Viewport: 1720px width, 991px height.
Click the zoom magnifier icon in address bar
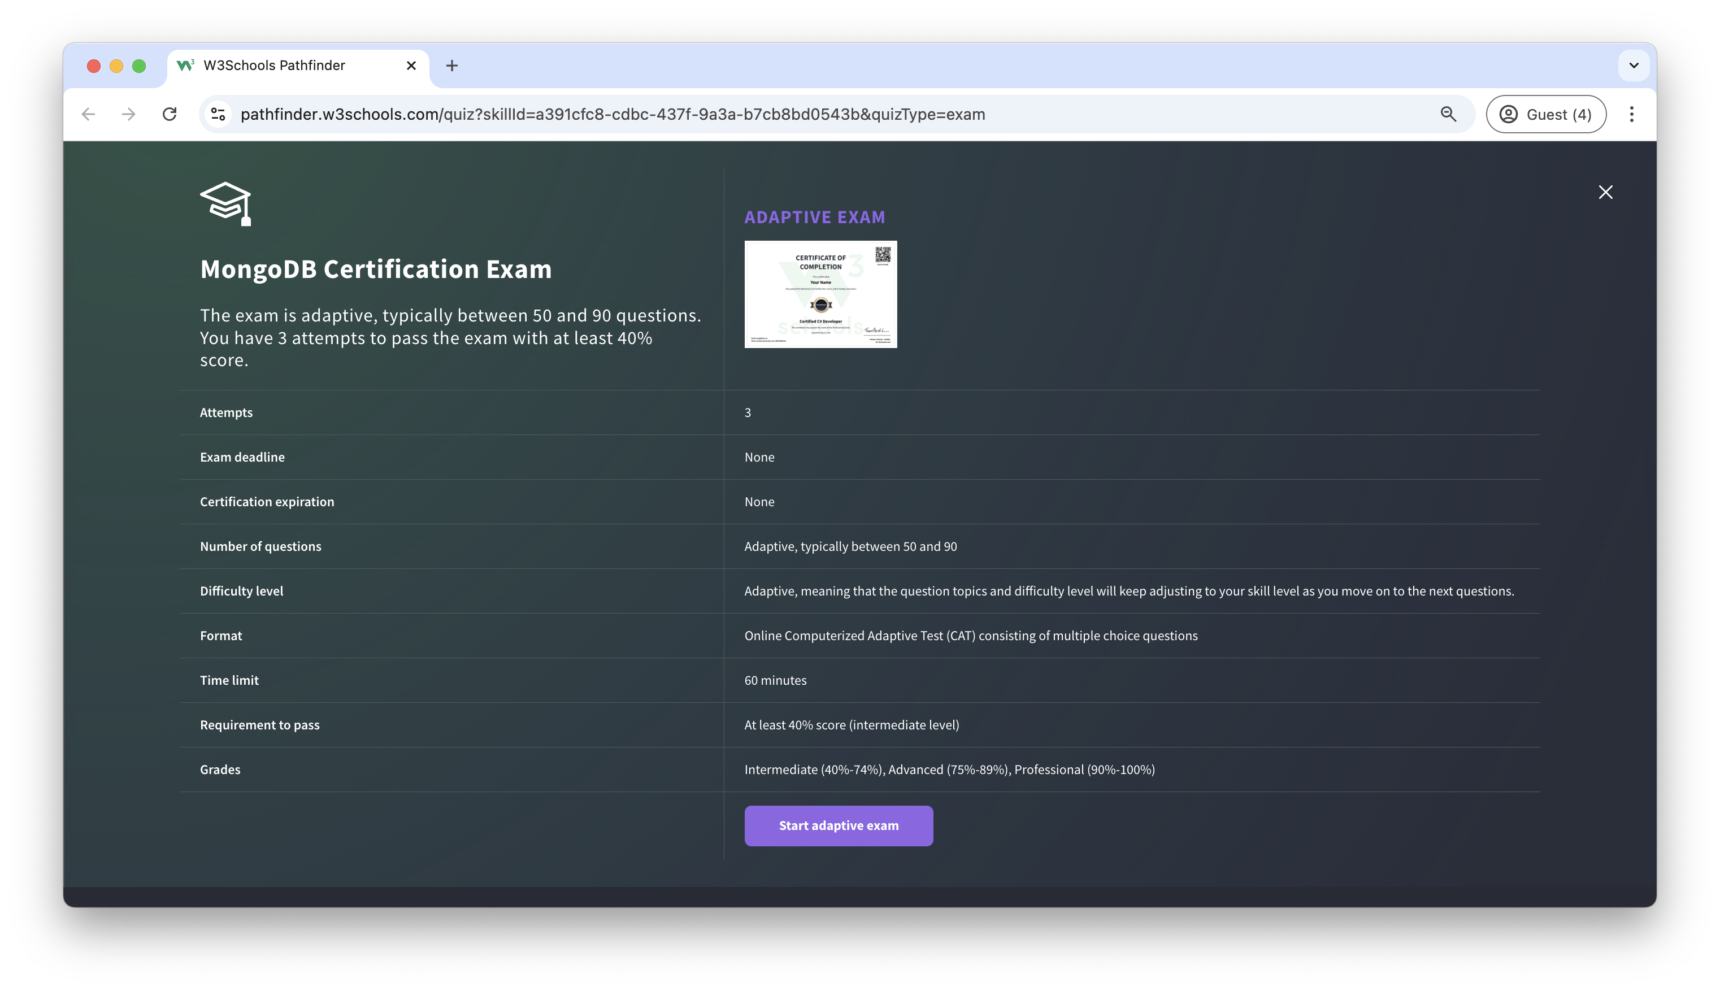1448,114
